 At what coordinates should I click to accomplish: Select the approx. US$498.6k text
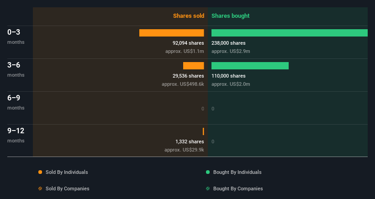pyautogui.click(x=183, y=84)
